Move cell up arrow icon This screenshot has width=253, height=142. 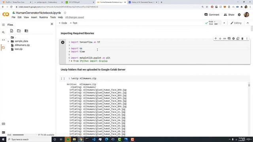[x=215, y=39]
